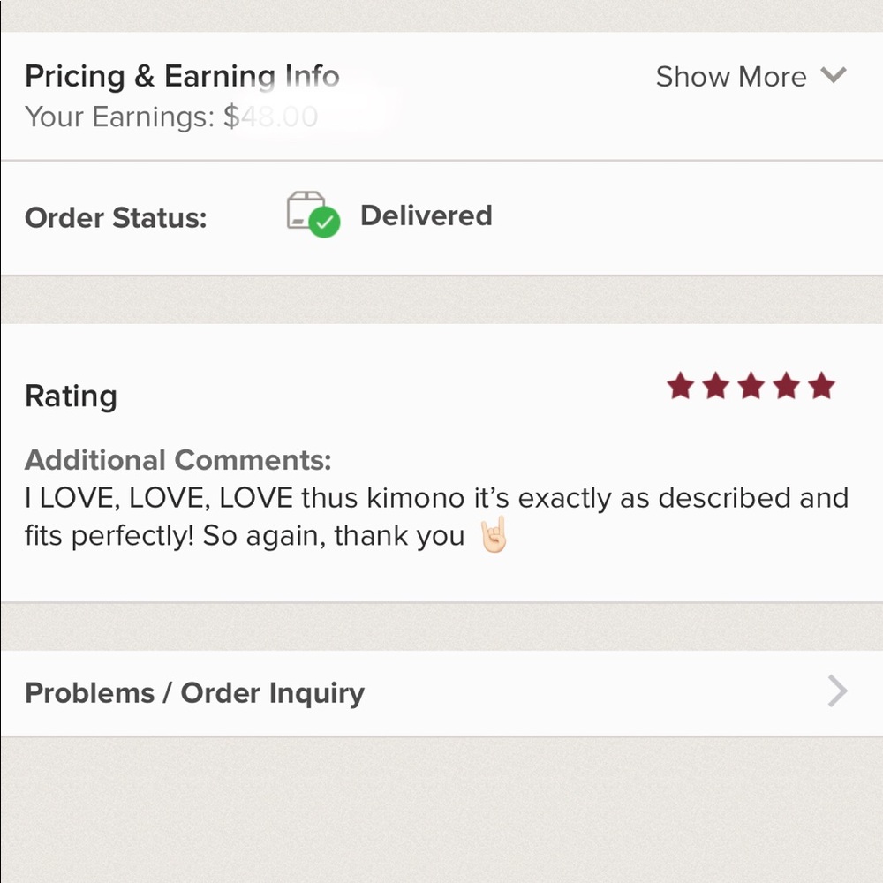The image size is (883, 883).
Task: Tap the fifth rating star
Action: pyautogui.click(x=821, y=386)
